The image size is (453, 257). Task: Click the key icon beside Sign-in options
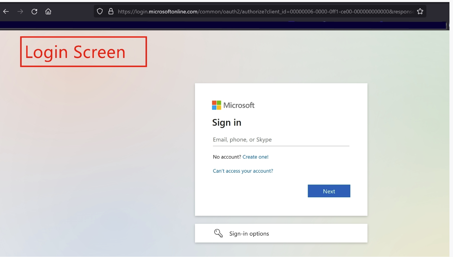pyautogui.click(x=218, y=233)
